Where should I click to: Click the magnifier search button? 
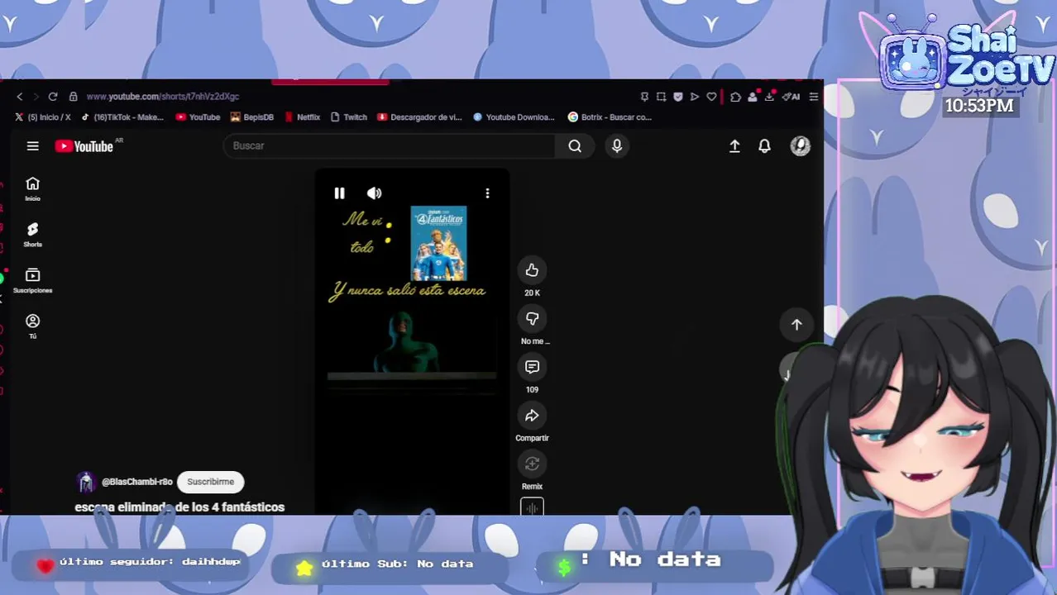tap(575, 146)
